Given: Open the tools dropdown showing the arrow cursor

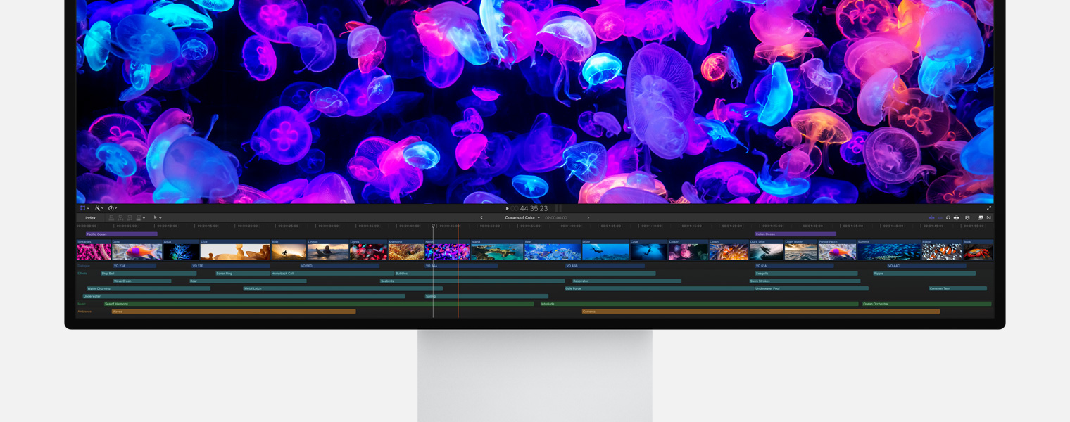Looking at the screenshot, I should point(156,217).
